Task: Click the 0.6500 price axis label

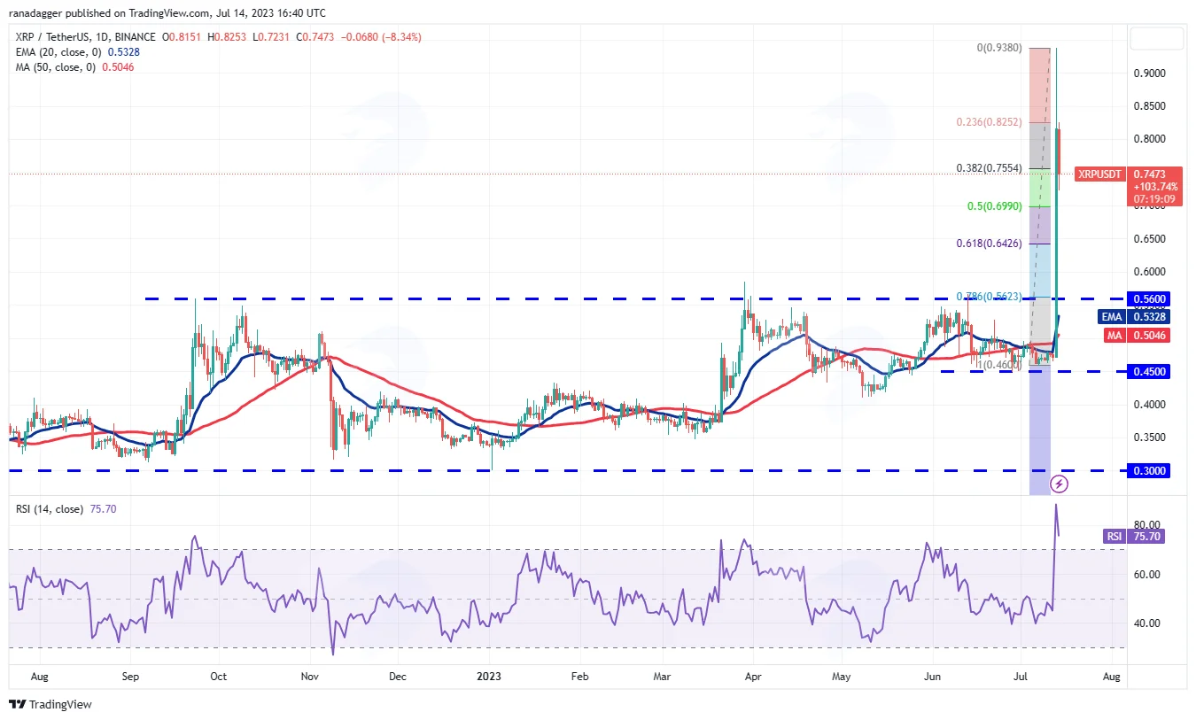Action: pyautogui.click(x=1152, y=239)
